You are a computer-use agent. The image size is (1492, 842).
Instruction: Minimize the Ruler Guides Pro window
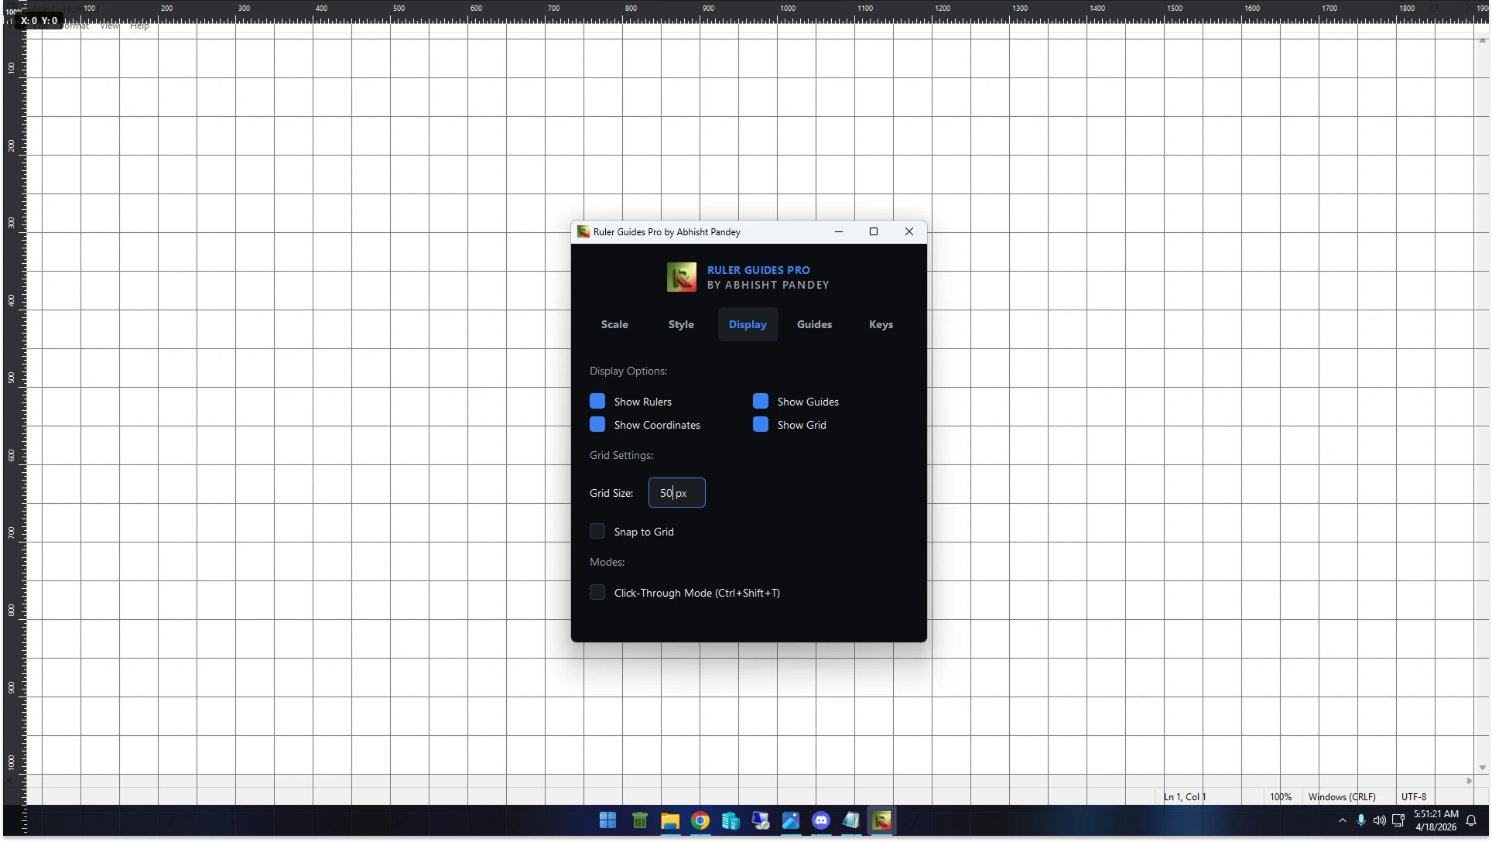point(838,231)
